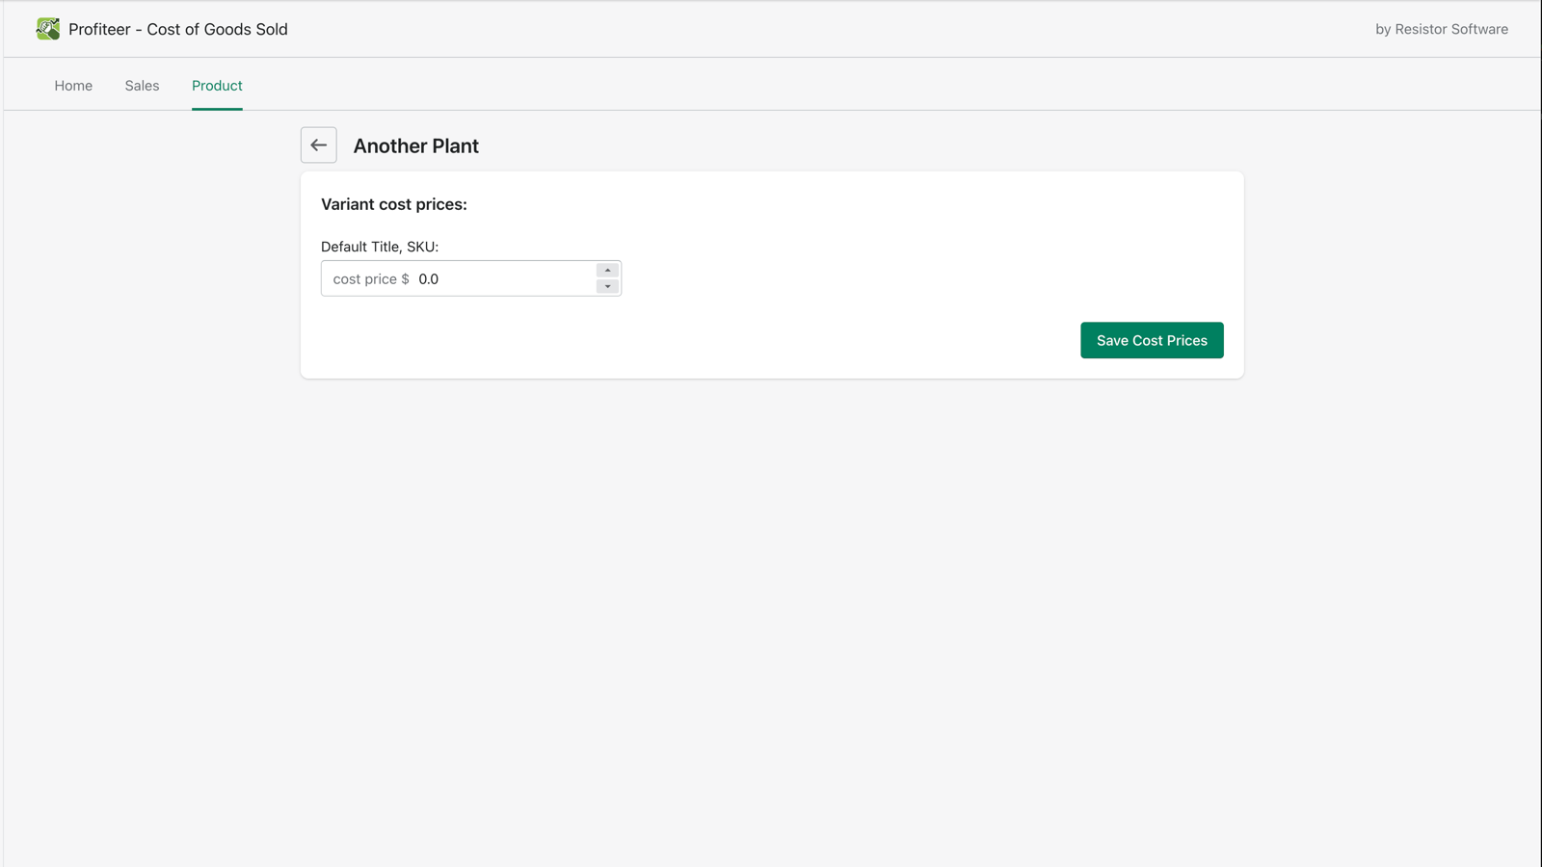Focus the cost price number field
The image size is (1542, 867).
501,279
